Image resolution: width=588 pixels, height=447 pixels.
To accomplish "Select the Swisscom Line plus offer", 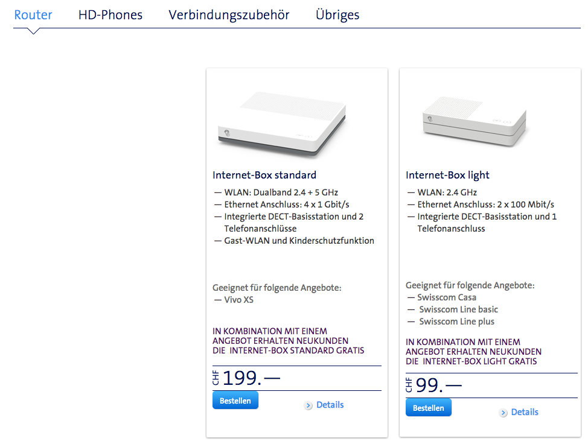I will (x=456, y=322).
